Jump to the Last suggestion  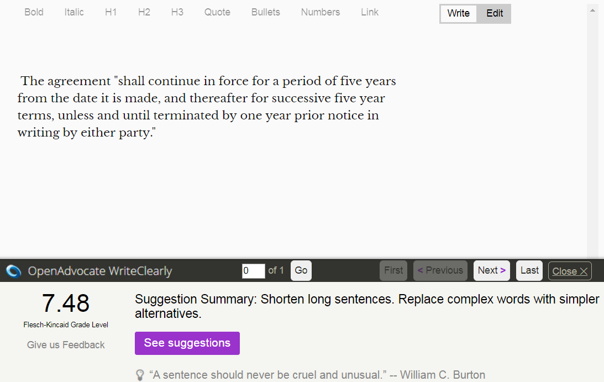pyautogui.click(x=529, y=271)
